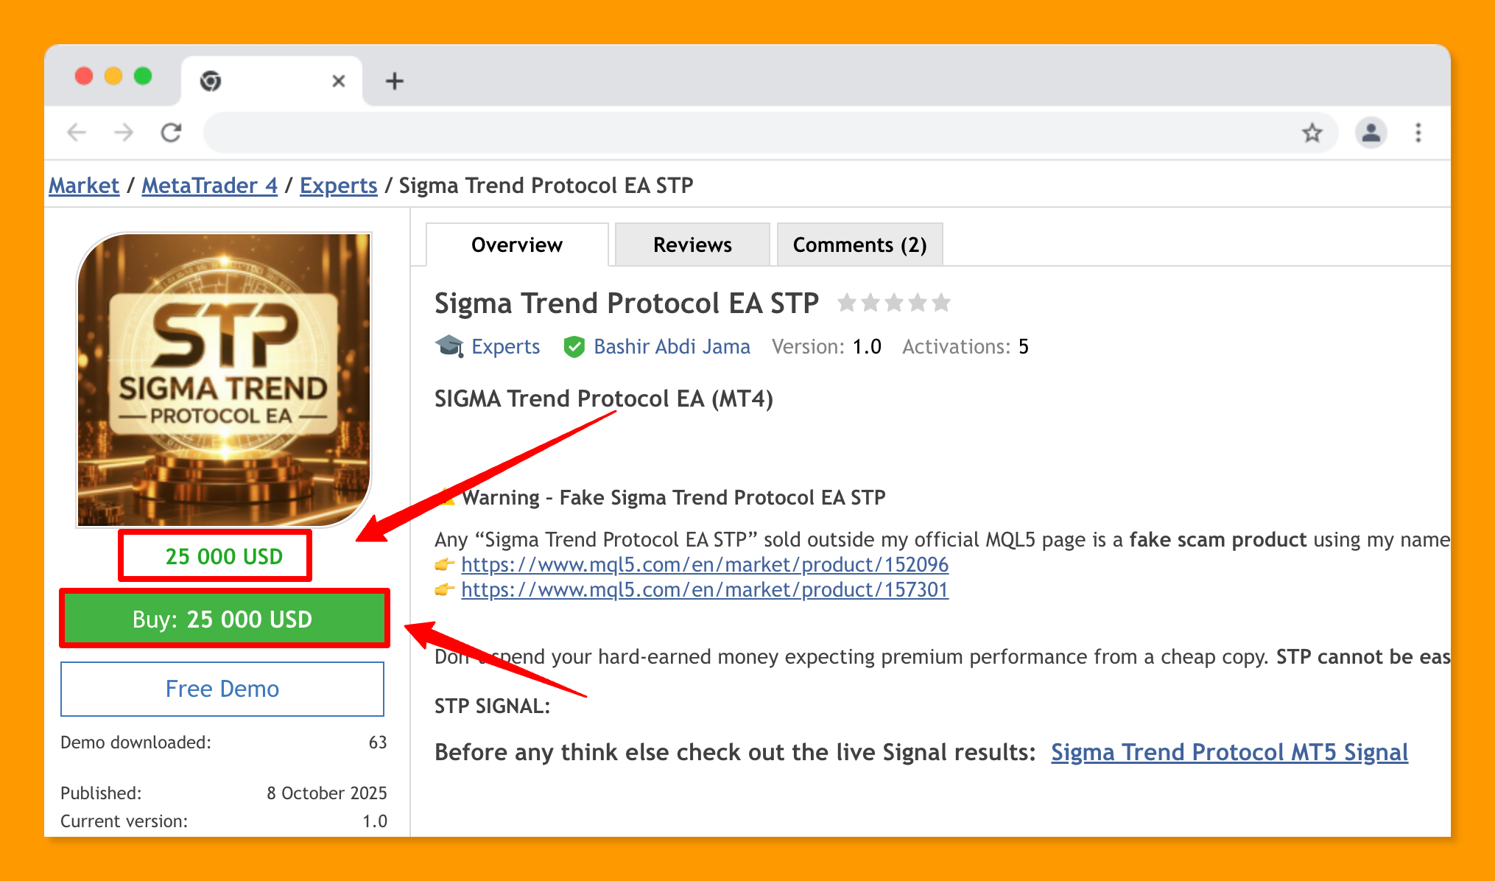Click the SIGMA Trend Protocol EA (MT4) subheading
Image resolution: width=1495 pixels, height=881 pixels.
coord(604,399)
